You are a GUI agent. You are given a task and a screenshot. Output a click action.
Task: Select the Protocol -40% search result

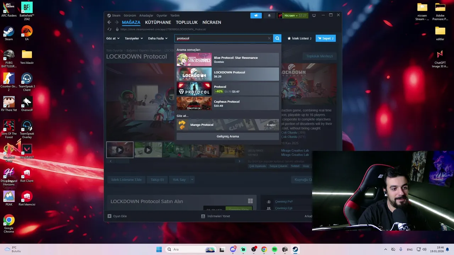[x=228, y=89]
